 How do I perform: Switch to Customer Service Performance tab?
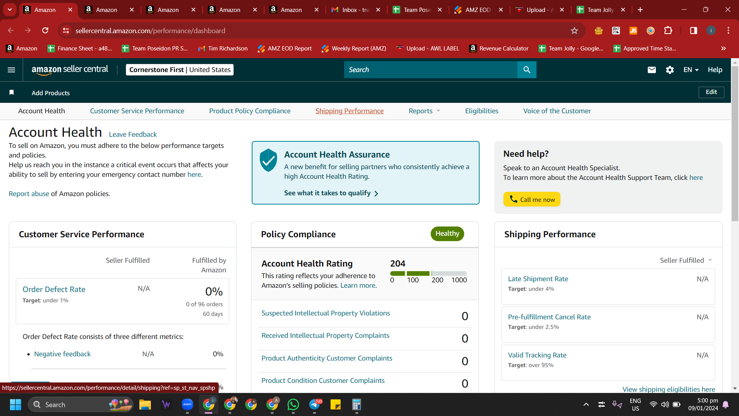point(137,111)
